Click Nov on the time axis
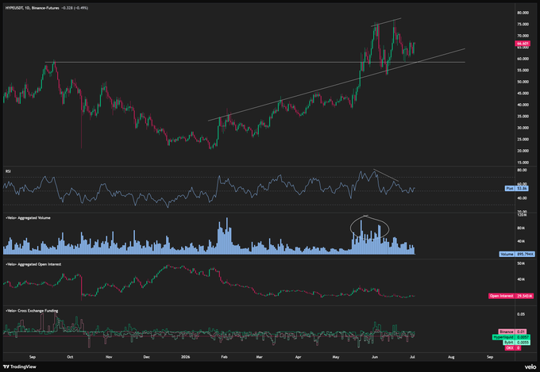The image size is (540, 372). pyautogui.click(x=109, y=357)
